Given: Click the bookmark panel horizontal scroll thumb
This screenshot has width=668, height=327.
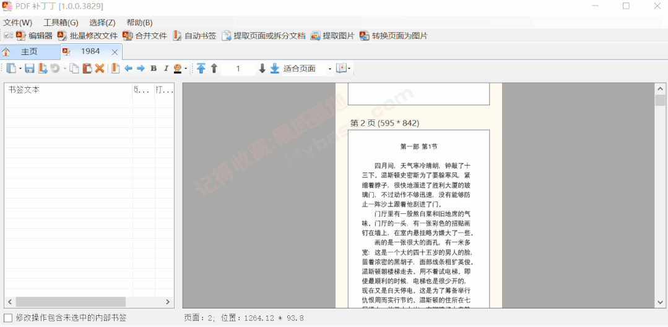Looking at the screenshot, I should (x=71, y=302).
